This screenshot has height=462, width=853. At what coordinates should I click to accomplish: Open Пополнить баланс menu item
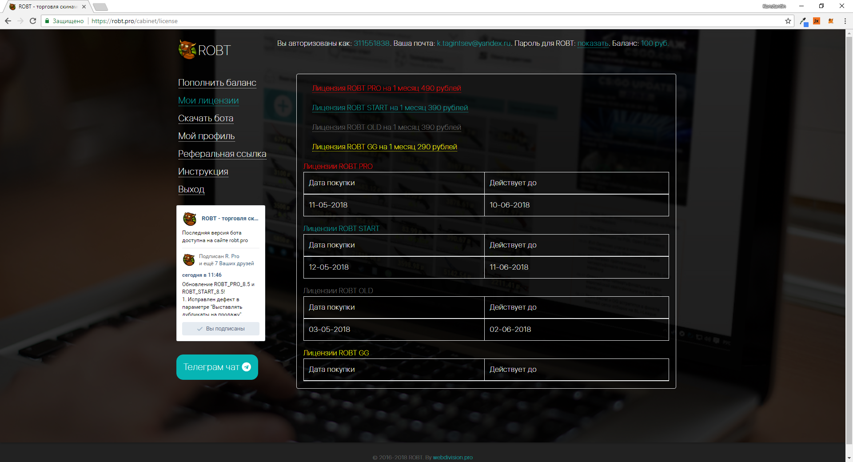tap(217, 83)
